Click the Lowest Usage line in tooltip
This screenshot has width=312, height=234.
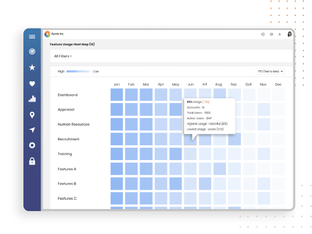click(x=205, y=129)
